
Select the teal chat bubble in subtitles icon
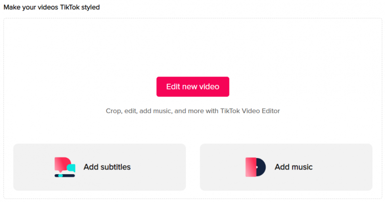click(x=72, y=167)
